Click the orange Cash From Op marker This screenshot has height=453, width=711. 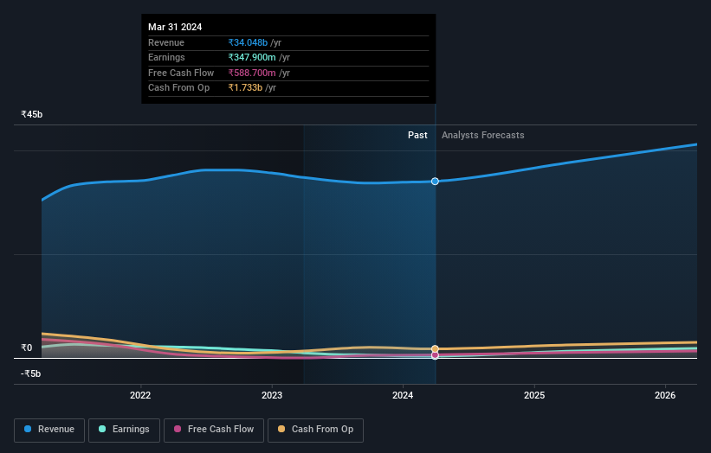pyautogui.click(x=435, y=348)
